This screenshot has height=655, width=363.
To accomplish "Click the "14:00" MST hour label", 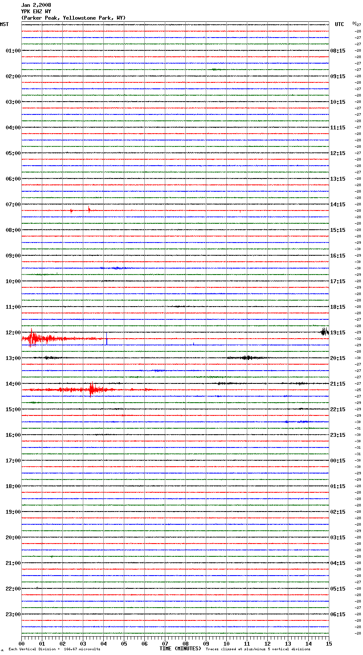I will (x=13, y=384).
